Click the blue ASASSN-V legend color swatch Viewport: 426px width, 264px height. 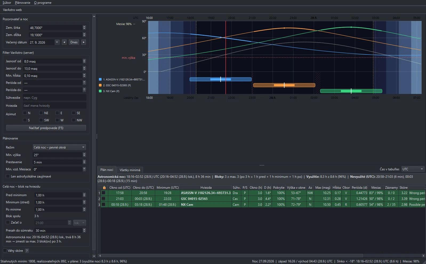click(x=100, y=79)
